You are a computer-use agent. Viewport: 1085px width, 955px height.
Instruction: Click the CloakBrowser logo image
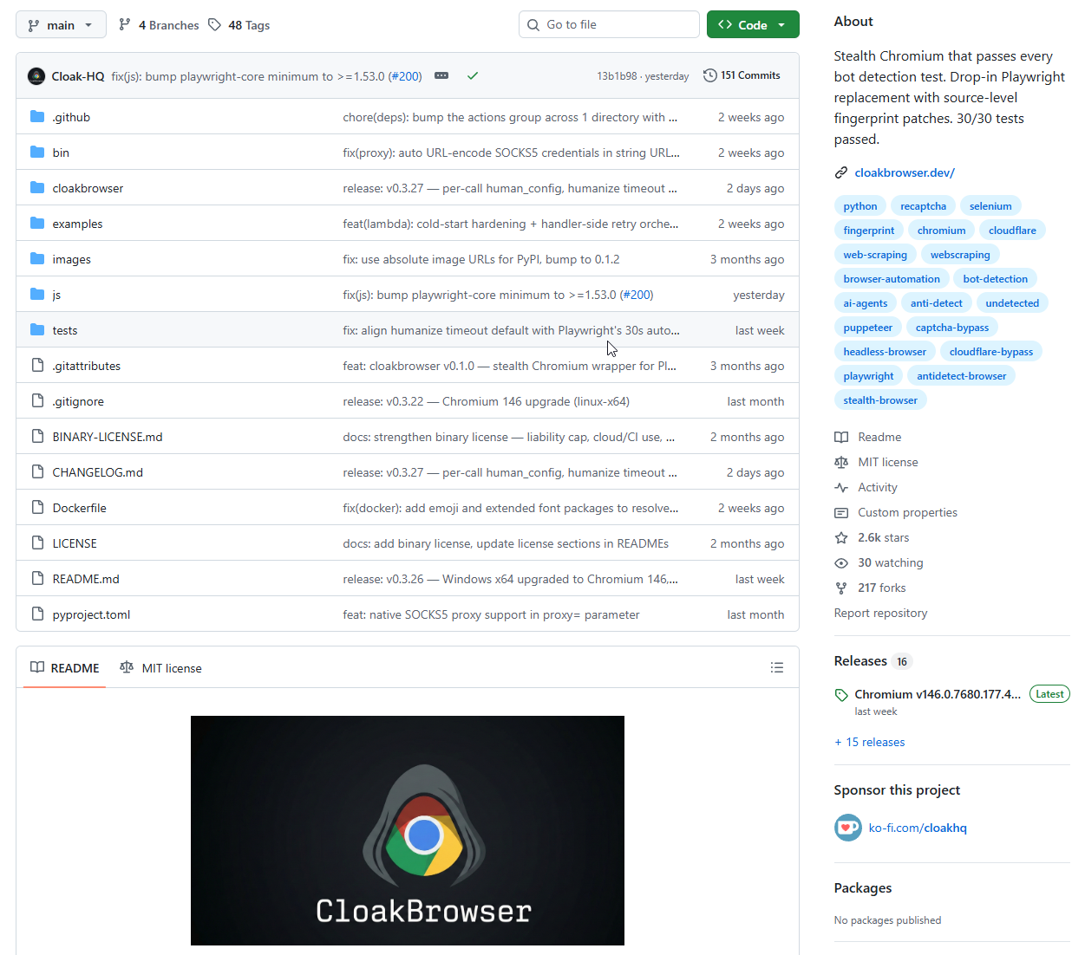[x=408, y=830]
